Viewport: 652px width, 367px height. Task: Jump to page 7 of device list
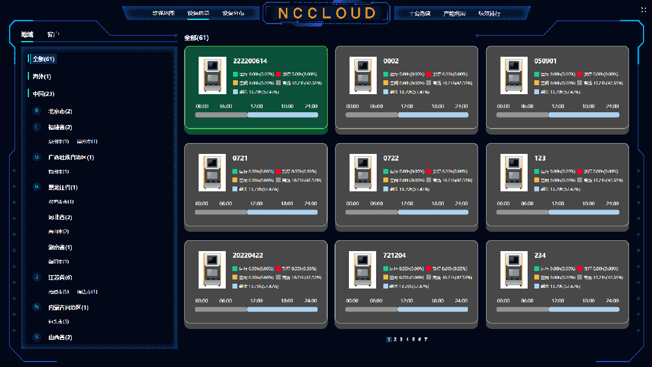click(426, 339)
